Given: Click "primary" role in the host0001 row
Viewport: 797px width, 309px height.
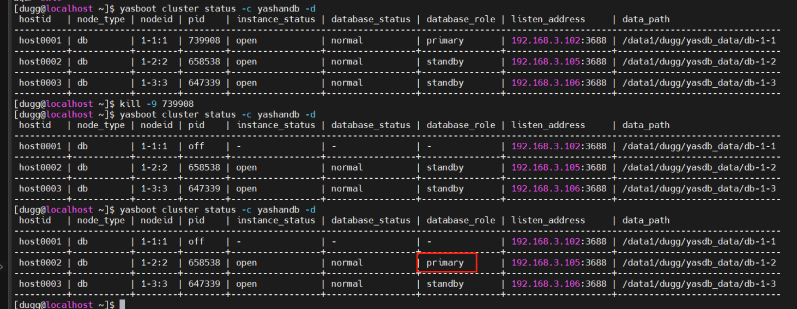Looking at the screenshot, I should tap(445, 40).
